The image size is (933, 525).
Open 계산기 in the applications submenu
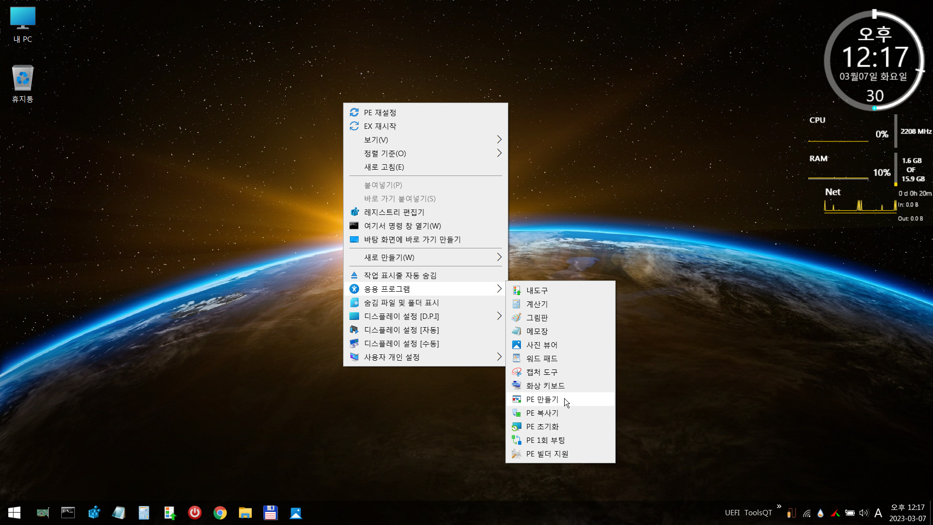coord(560,304)
